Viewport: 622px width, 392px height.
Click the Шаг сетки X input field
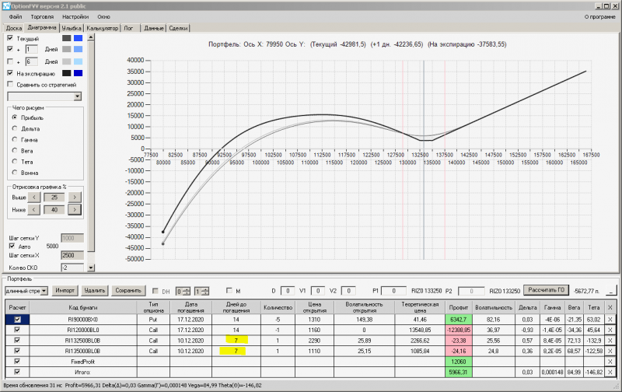72,255
